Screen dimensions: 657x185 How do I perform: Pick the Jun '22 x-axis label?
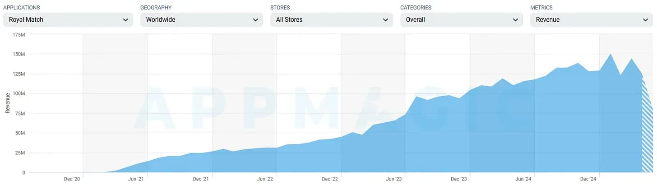265,179
